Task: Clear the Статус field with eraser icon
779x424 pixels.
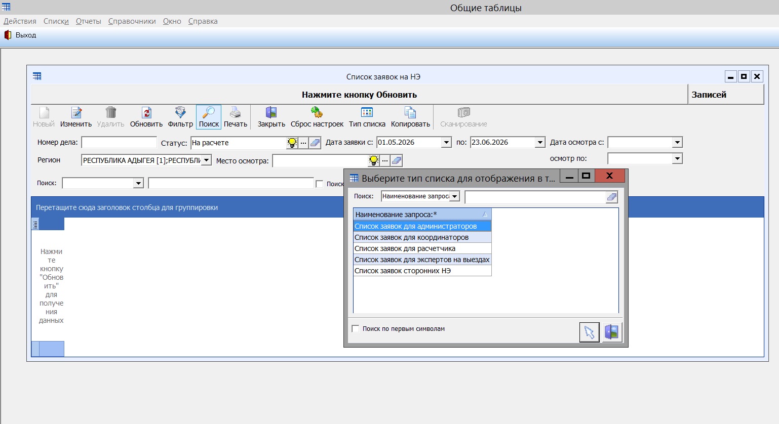Action: click(315, 143)
